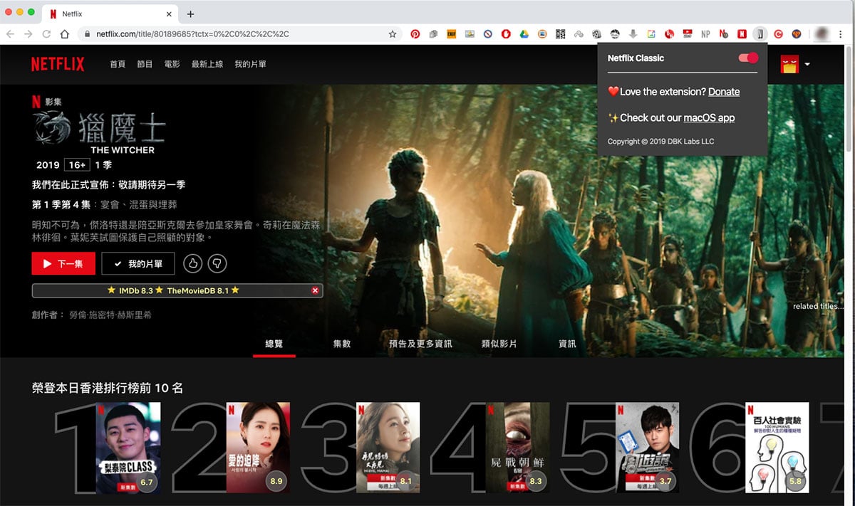Close the IMDb ratings bar
855x506 pixels.
click(315, 290)
